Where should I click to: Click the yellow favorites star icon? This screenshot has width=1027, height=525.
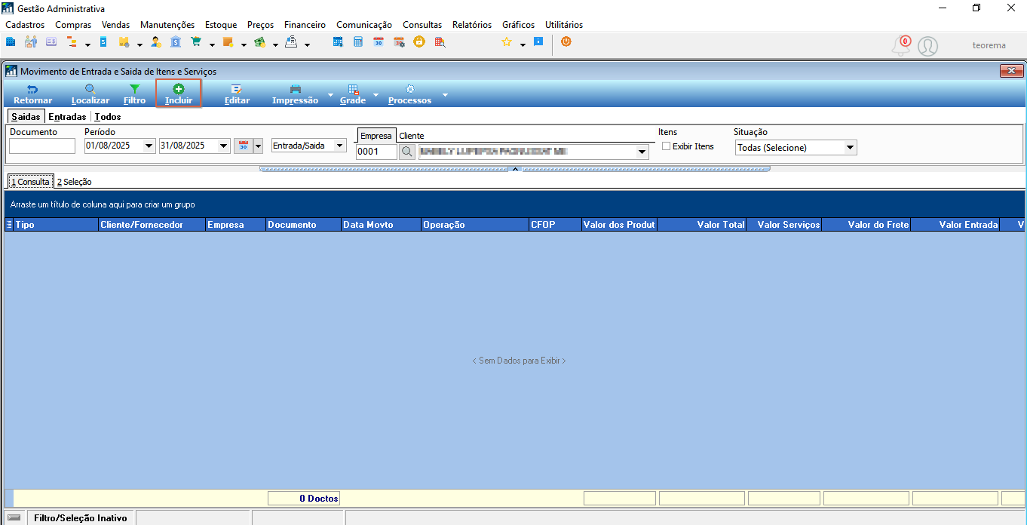507,42
